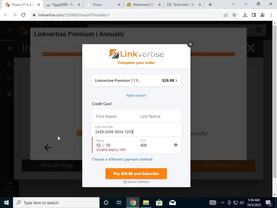The width and height of the screenshot is (277, 208).
Task: Click Pay $29.99 and Subscribe button
Action: coord(136,174)
